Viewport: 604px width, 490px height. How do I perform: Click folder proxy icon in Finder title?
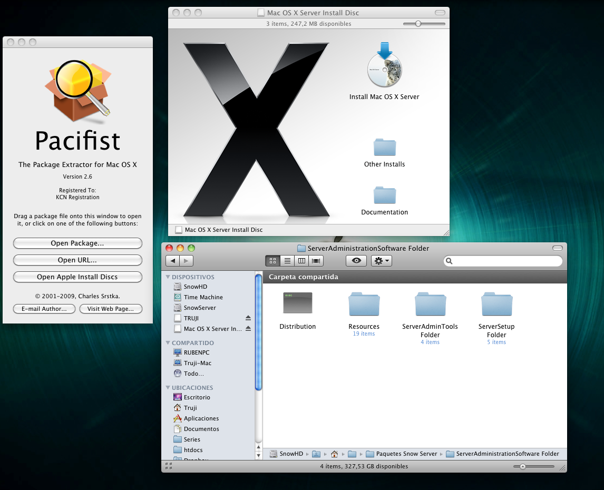[x=301, y=249]
